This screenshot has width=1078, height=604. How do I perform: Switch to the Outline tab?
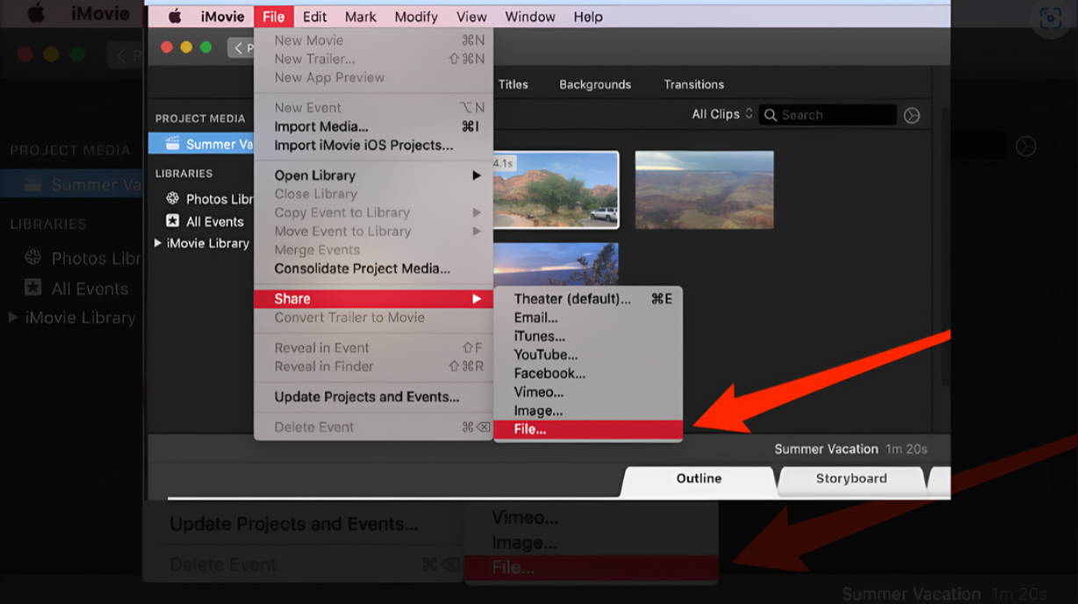[x=699, y=479]
